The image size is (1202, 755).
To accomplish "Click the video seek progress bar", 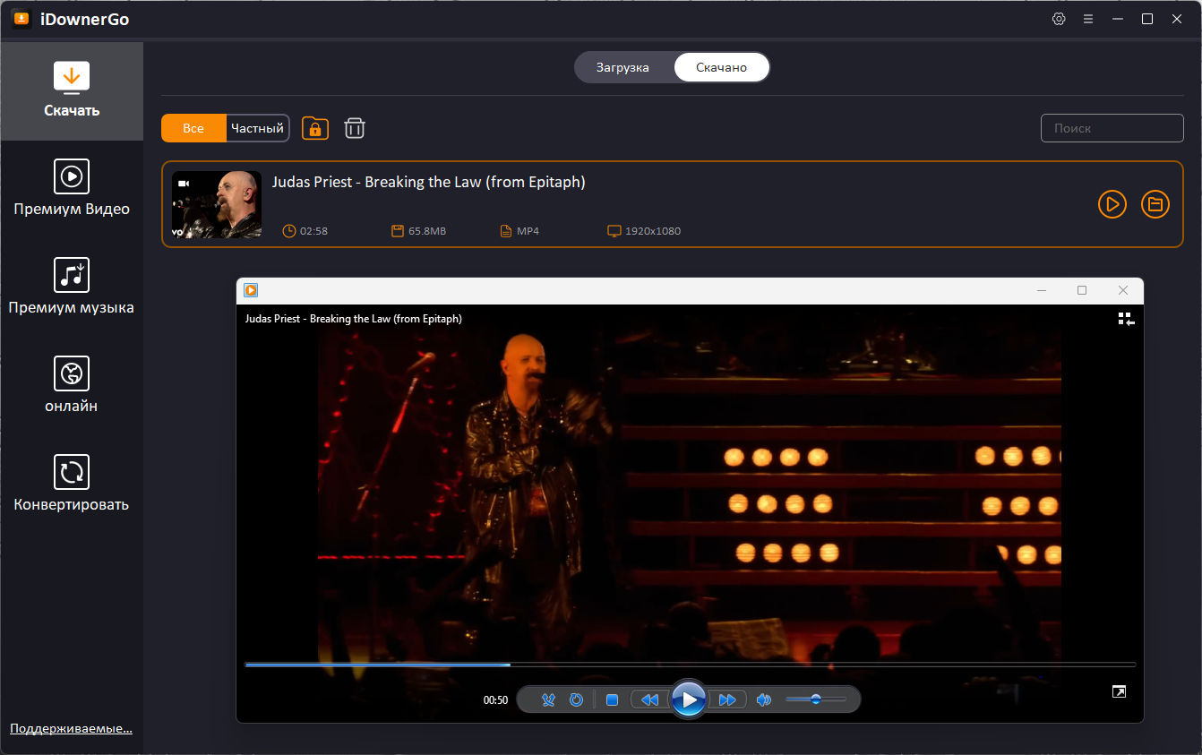I will pos(690,665).
